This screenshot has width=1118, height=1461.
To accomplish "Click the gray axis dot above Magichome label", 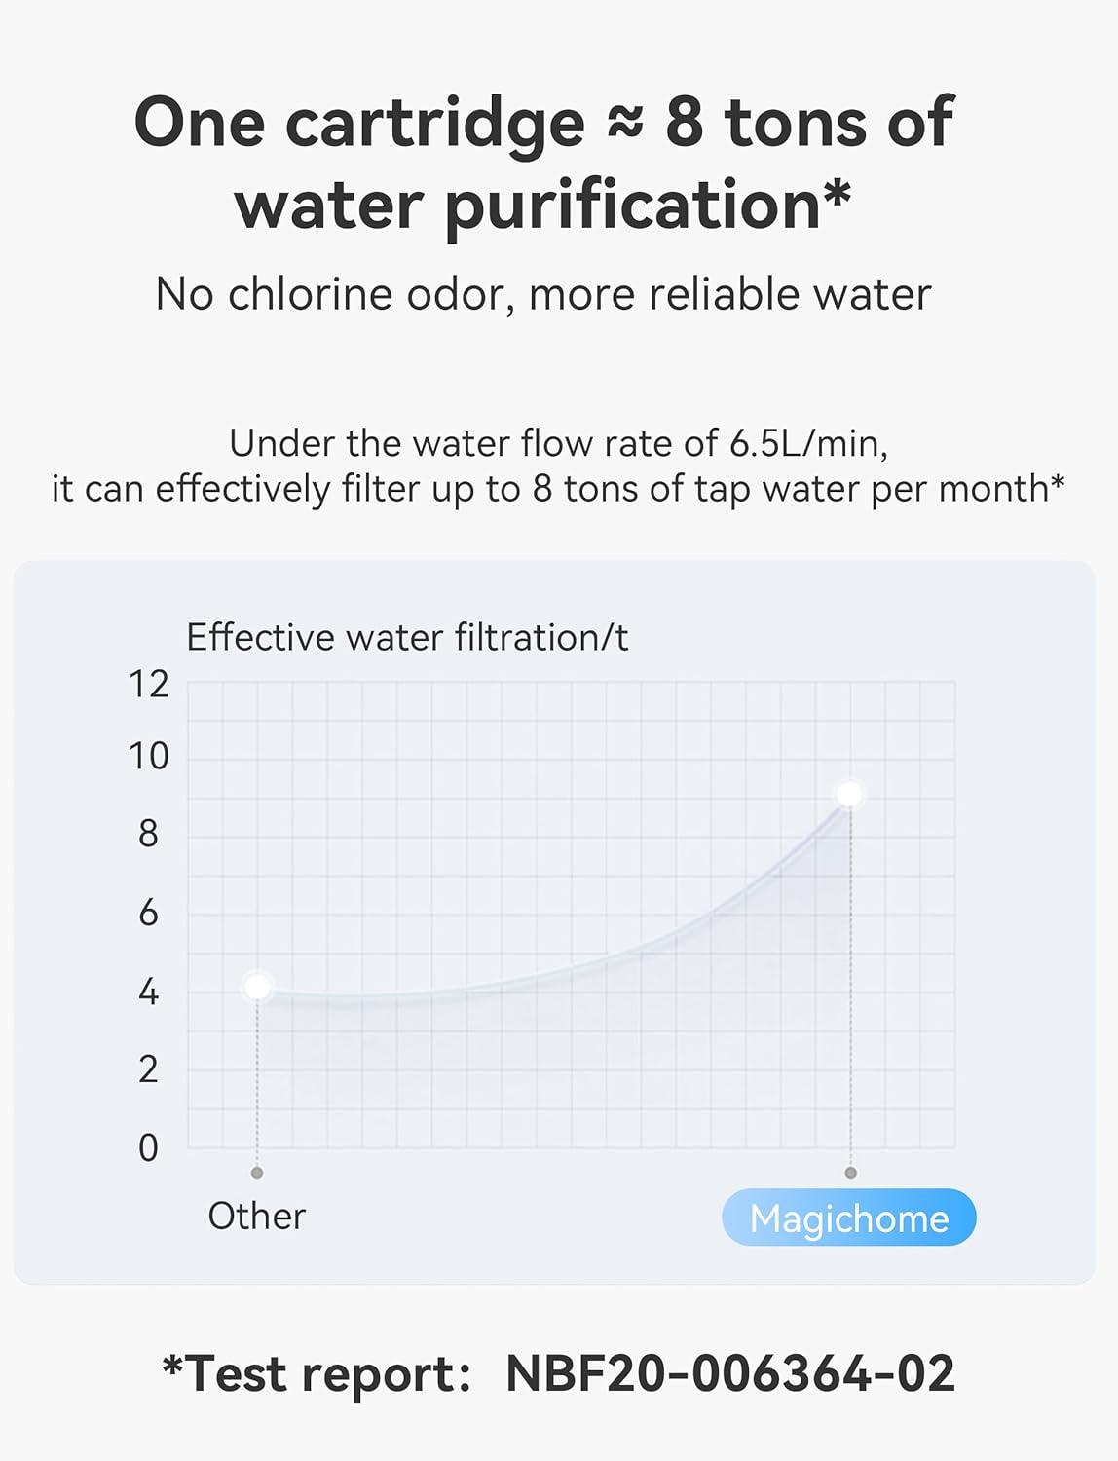I will pyautogui.click(x=850, y=1173).
